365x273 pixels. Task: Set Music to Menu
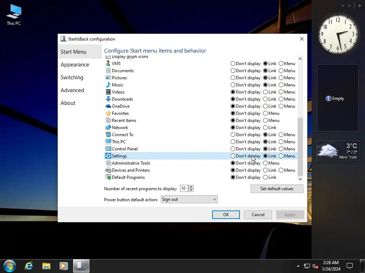(x=281, y=85)
